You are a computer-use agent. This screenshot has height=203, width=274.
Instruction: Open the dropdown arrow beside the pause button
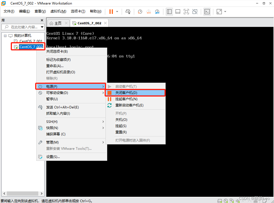(117, 12)
